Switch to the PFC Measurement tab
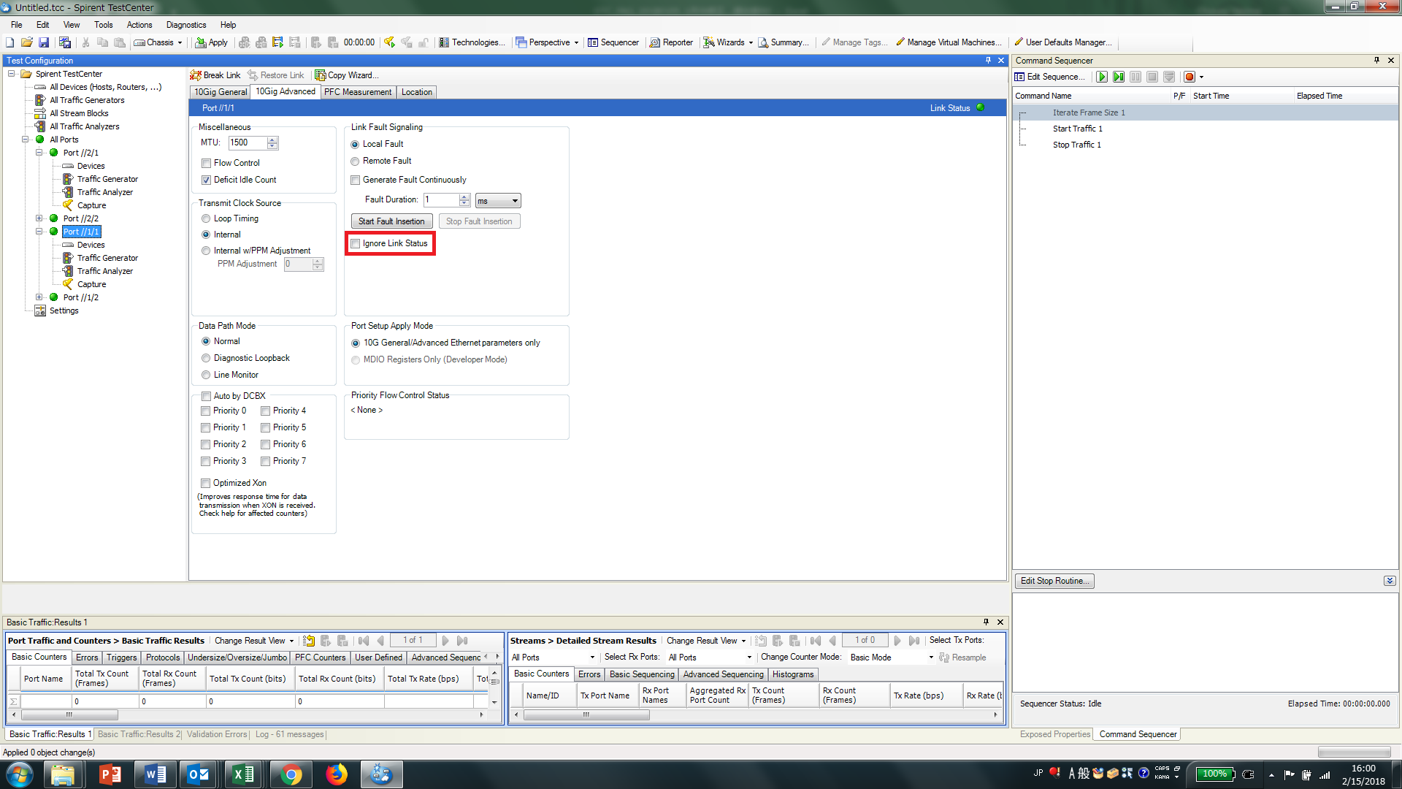Viewport: 1402px width, 789px height. [x=358, y=92]
